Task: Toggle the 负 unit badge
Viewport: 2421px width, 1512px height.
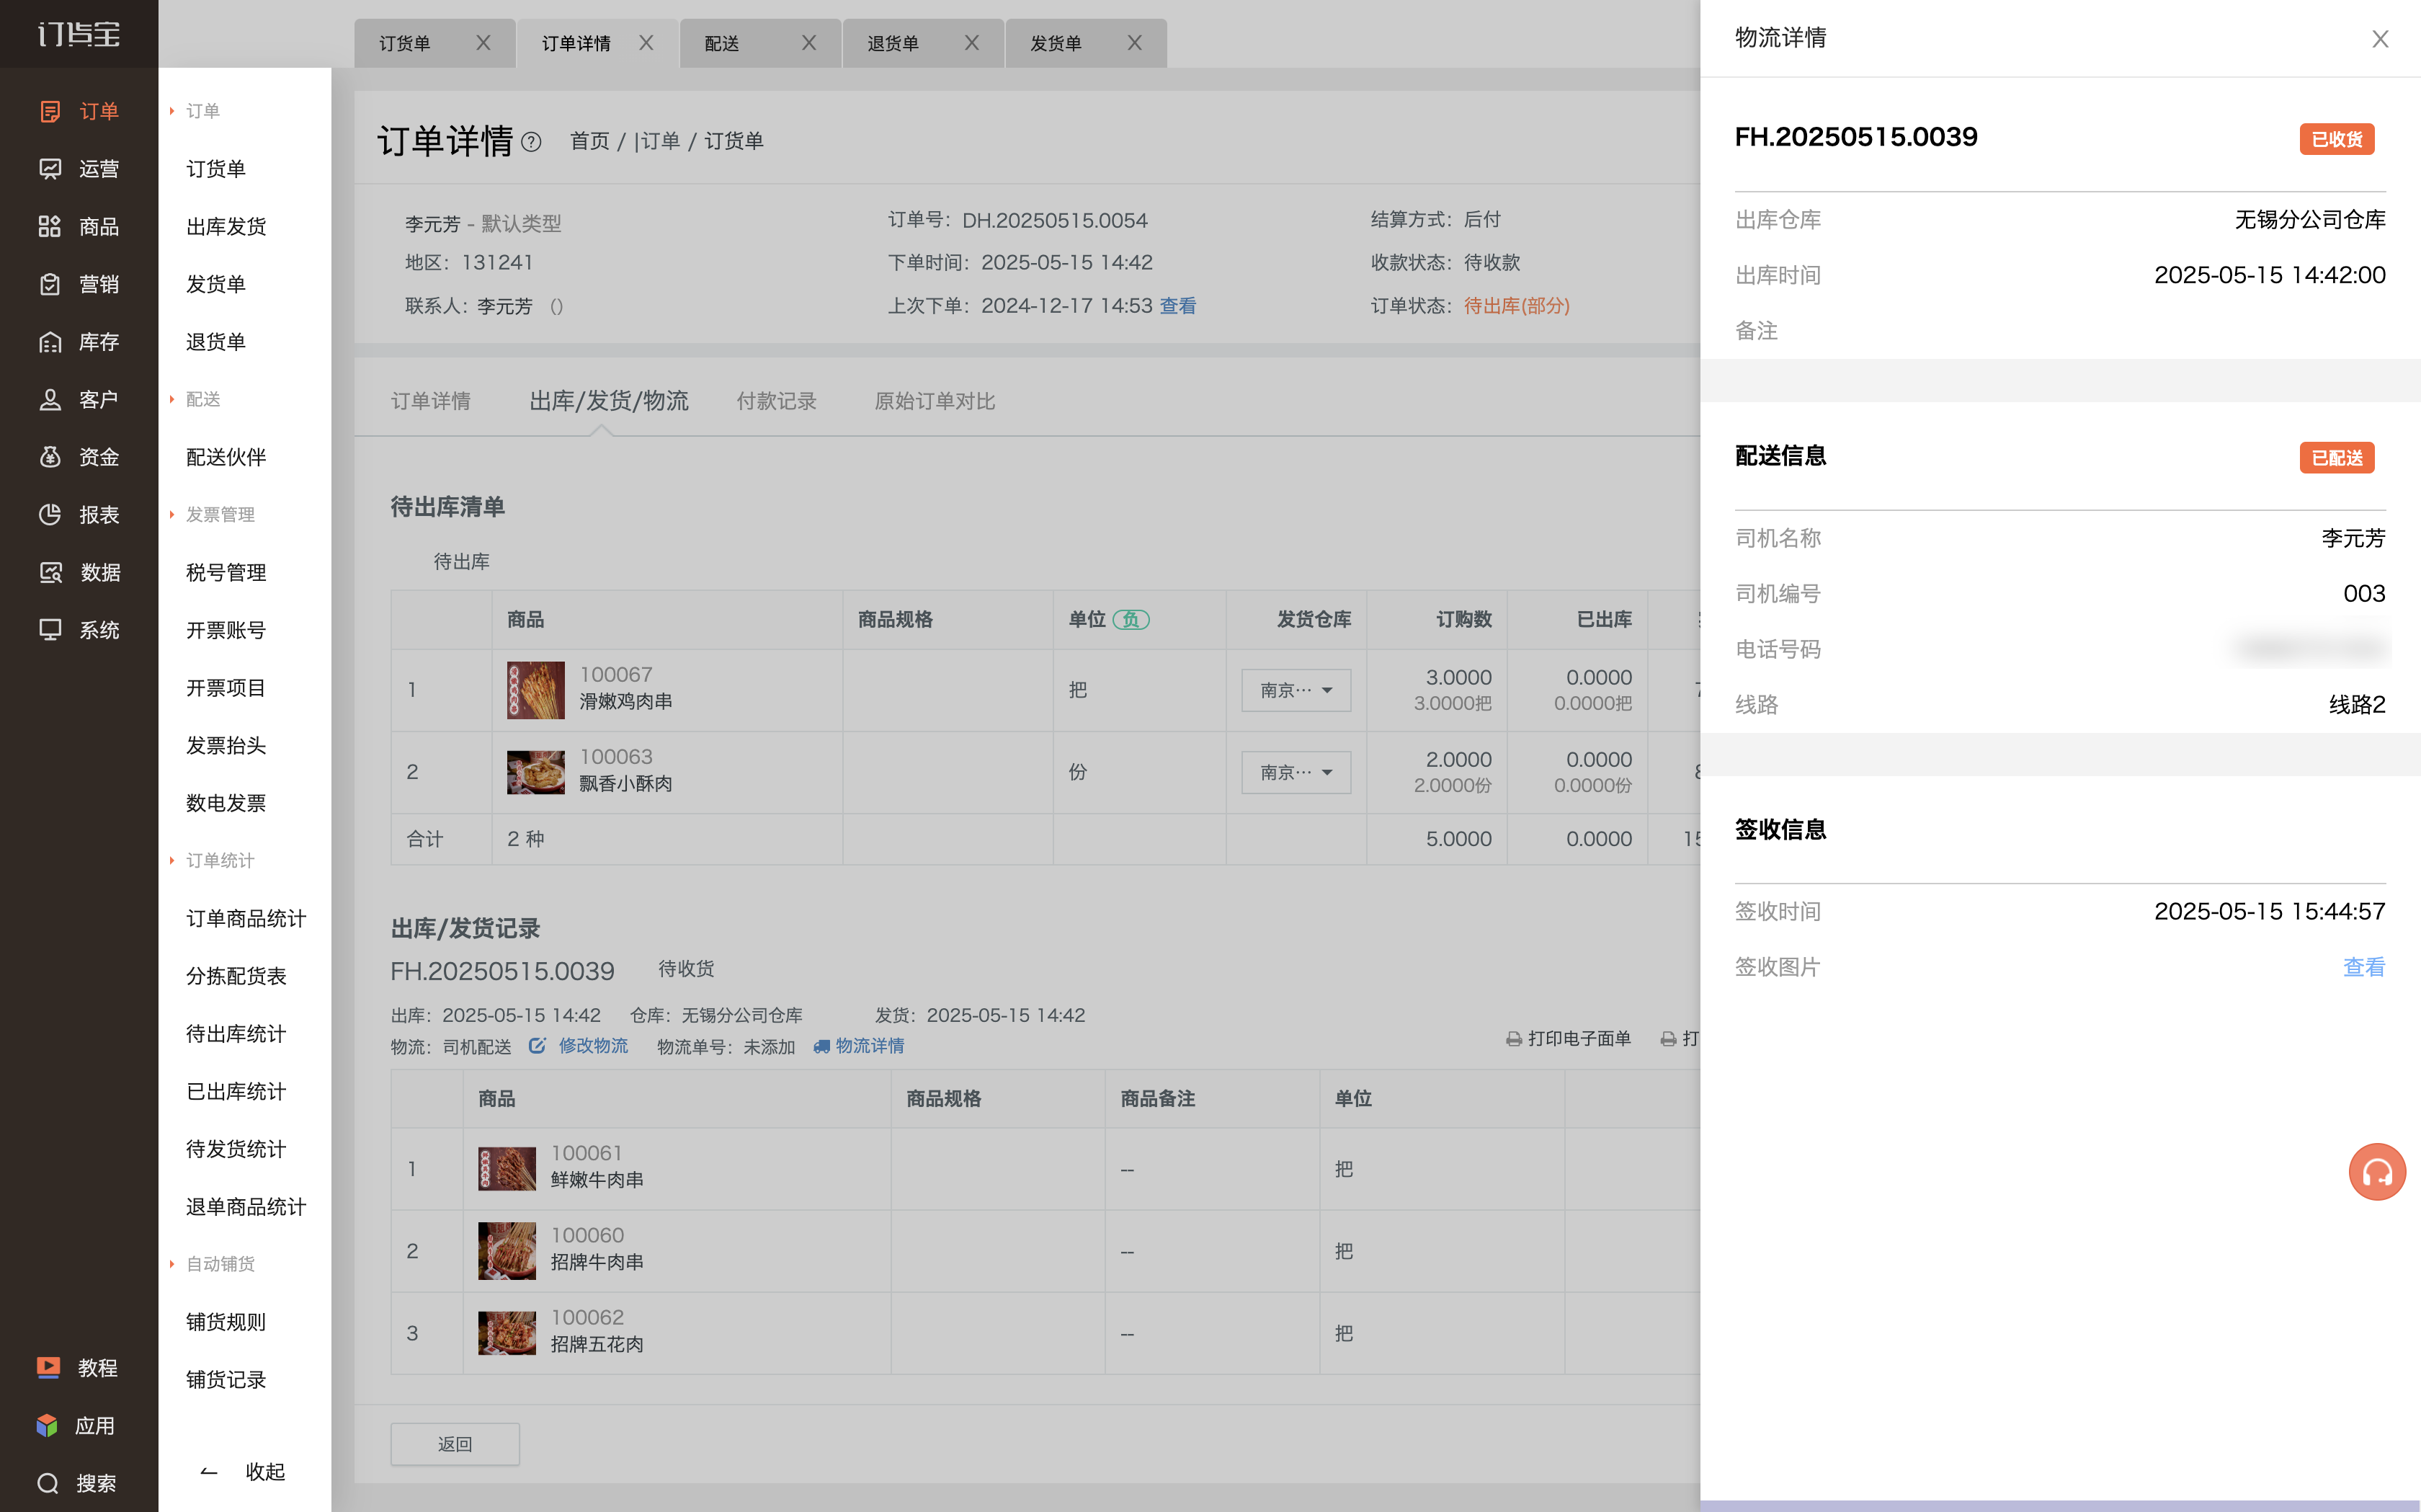Action: tap(1131, 620)
